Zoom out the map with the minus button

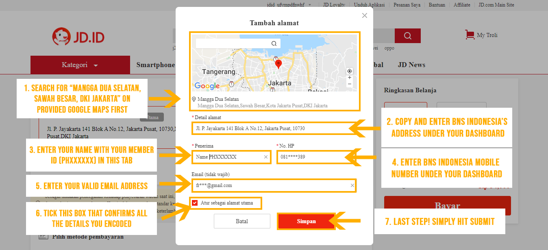(350, 84)
